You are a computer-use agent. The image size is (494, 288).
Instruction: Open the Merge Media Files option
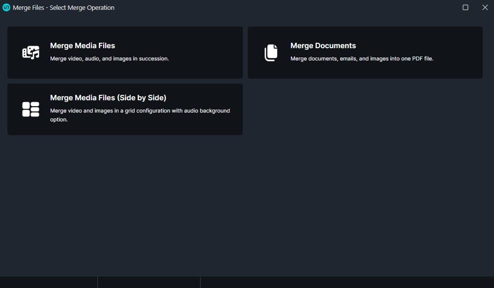[125, 52]
